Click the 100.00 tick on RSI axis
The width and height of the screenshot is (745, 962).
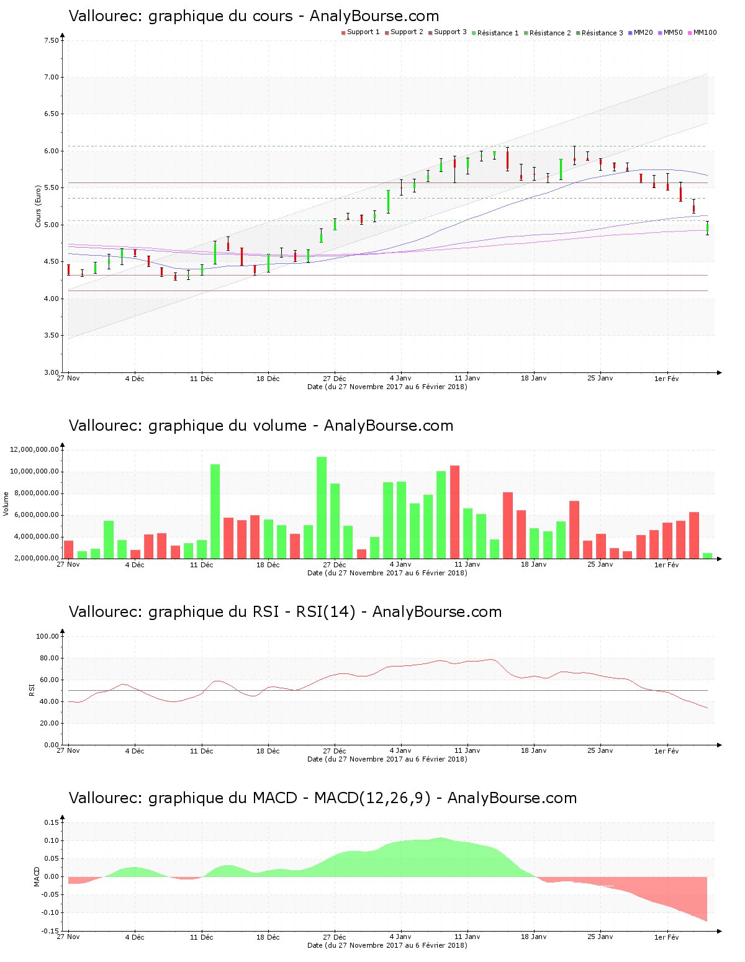(x=48, y=636)
